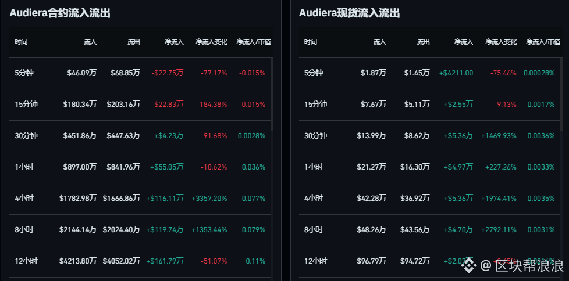
Task: Click the $46.09万 inflow value
Action: point(82,73)
